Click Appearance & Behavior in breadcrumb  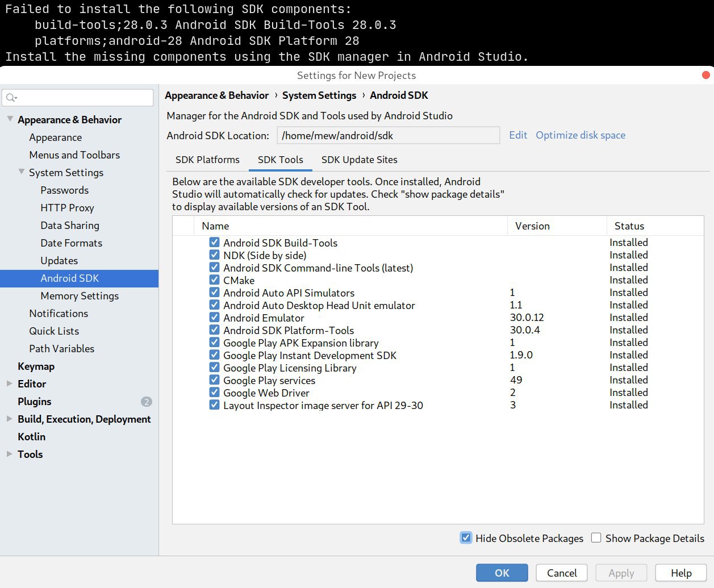click(217, 95)
